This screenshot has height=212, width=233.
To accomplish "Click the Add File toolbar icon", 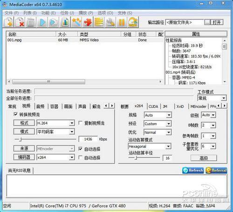I will click(8, 22).
